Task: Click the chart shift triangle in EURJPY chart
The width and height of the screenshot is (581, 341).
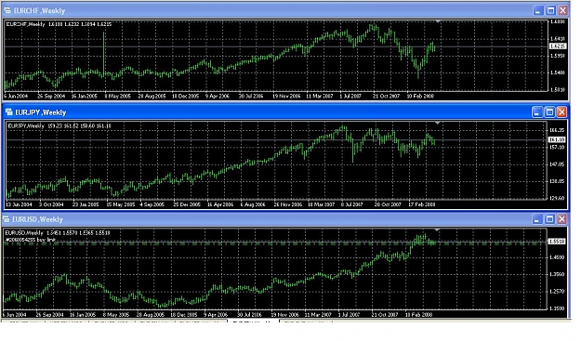Action: coord(438,123)
